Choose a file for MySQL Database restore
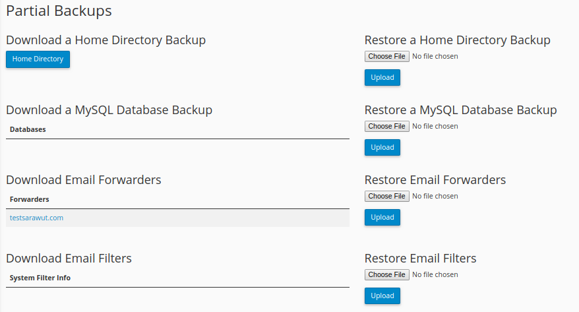The image size is (579, 312). 386,127
